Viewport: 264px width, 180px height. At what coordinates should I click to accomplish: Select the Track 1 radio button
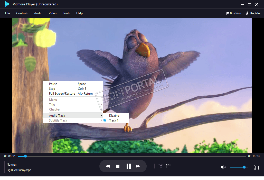(105, 120)
